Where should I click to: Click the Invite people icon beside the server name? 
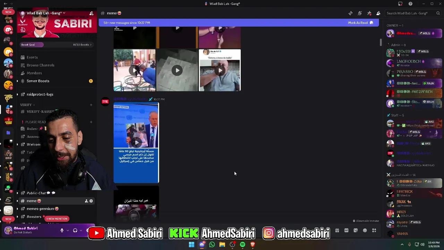[x=91, y=13]
